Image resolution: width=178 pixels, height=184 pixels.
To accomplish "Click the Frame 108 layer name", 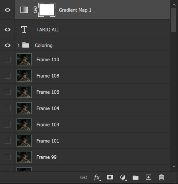I will pyautogui.click(x=48, y=76).
